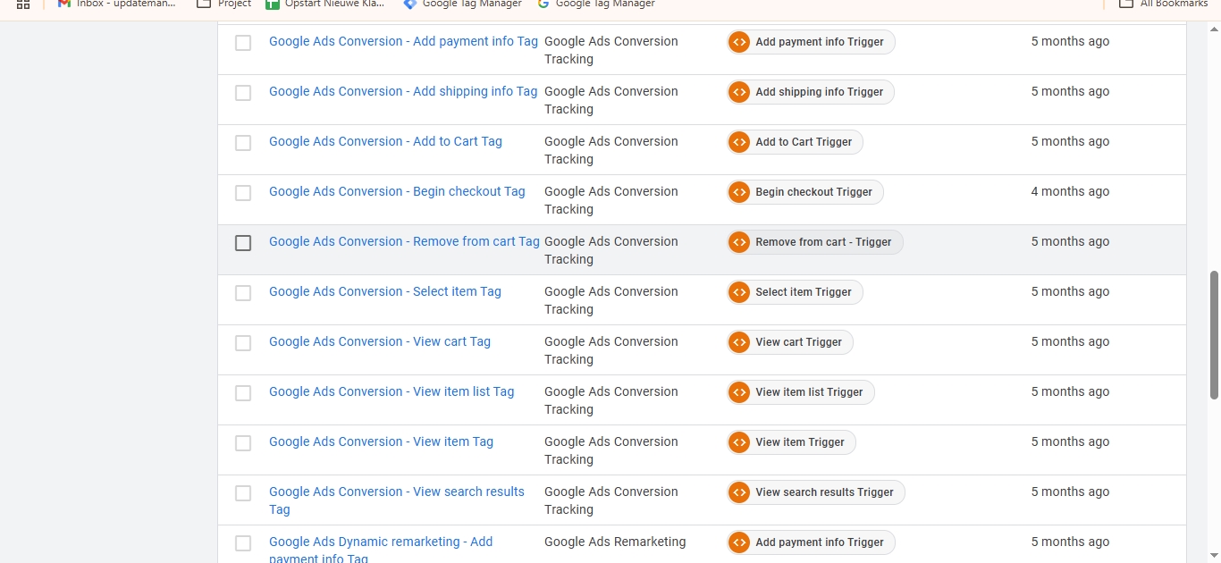
Task: Click the trigger icon beside View cart Trigger
Action: coord(739,342)
